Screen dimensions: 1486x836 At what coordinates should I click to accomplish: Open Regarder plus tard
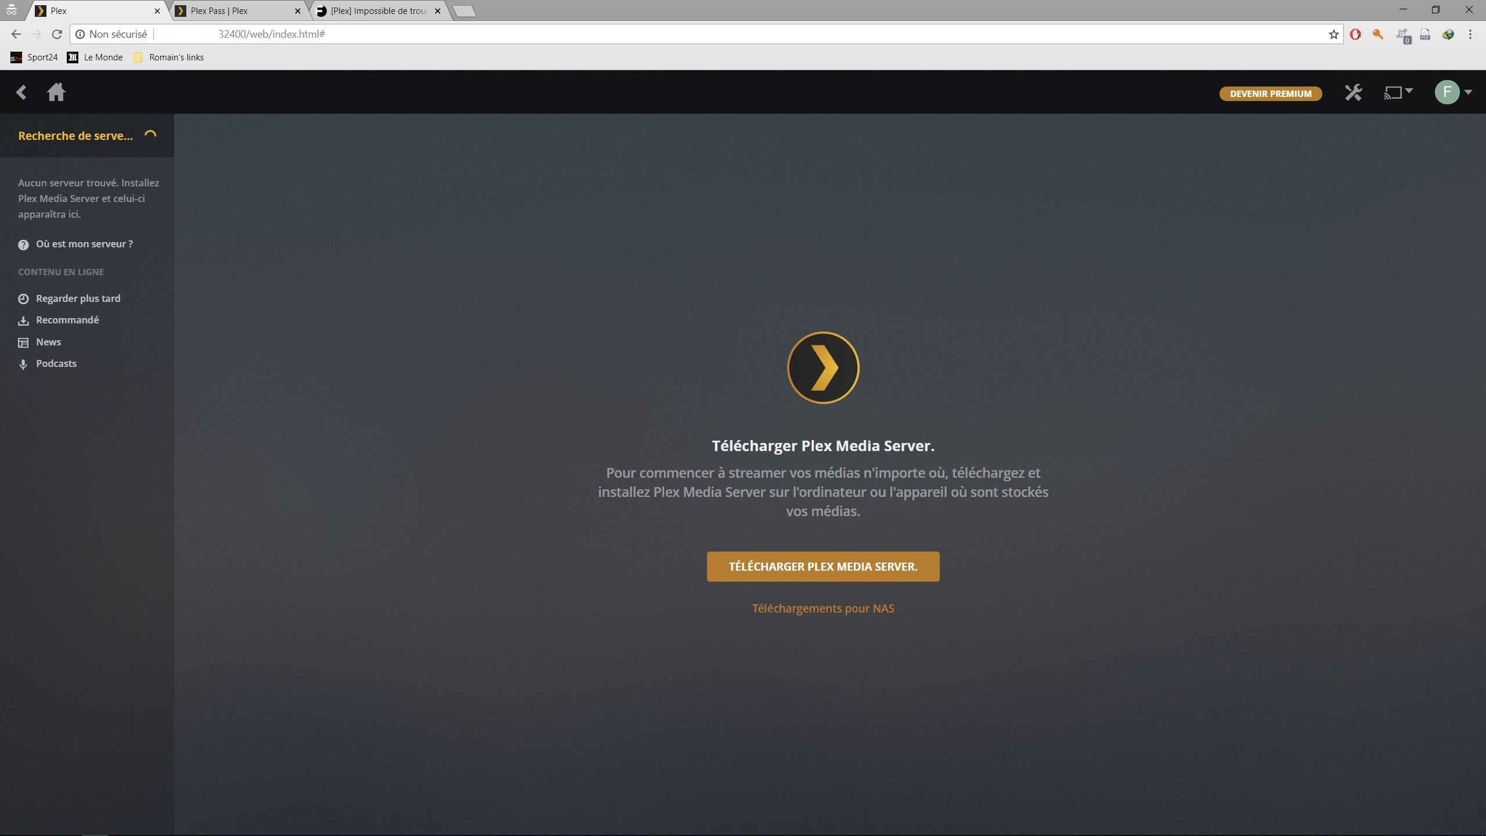tap(78, 298)
